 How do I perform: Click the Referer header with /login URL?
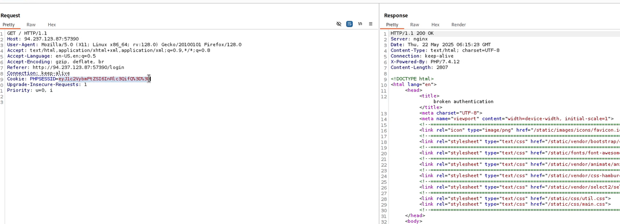point(65,67)
